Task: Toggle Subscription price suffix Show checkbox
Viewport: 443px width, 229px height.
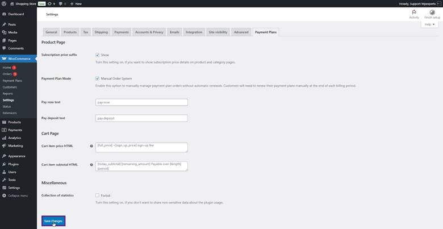Action: pos(97,55)
